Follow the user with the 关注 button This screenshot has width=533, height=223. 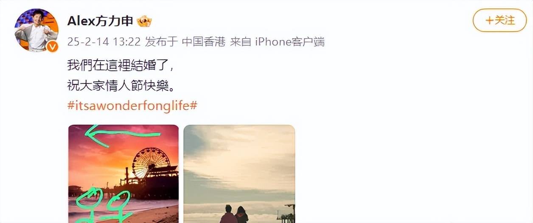[499, 20]
